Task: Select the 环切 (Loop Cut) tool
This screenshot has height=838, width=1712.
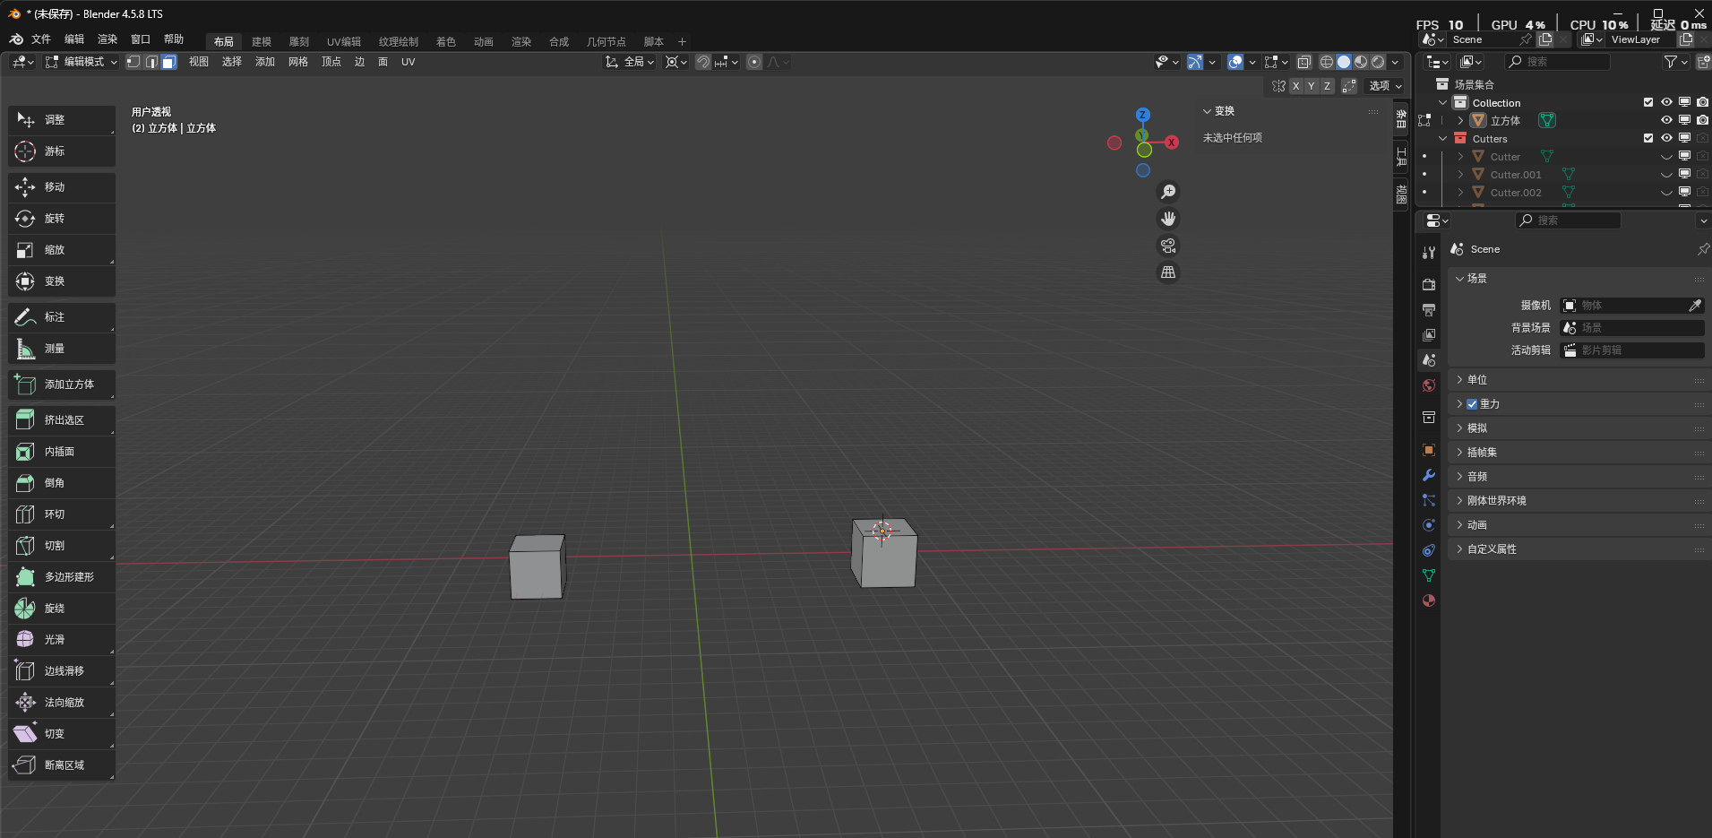Action: 62,514
